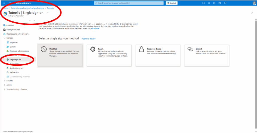Image resolution: width=257 pixels, height=133 pixels.
Task: Go to Application proxy menu item
Action: click(16, 68)
